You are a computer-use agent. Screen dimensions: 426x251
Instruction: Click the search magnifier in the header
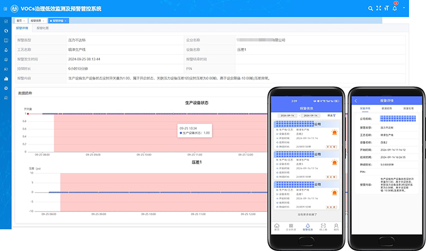tap(370, 8)
